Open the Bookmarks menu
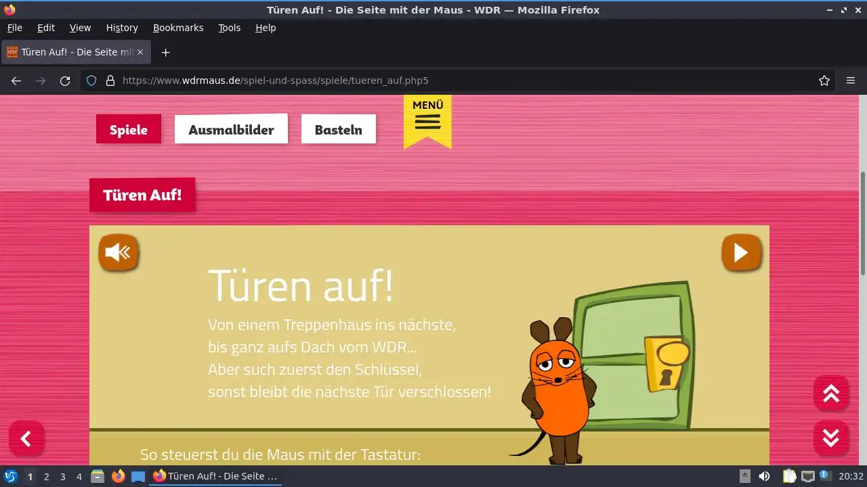This screenshot has width=867, height=487. 178,28
